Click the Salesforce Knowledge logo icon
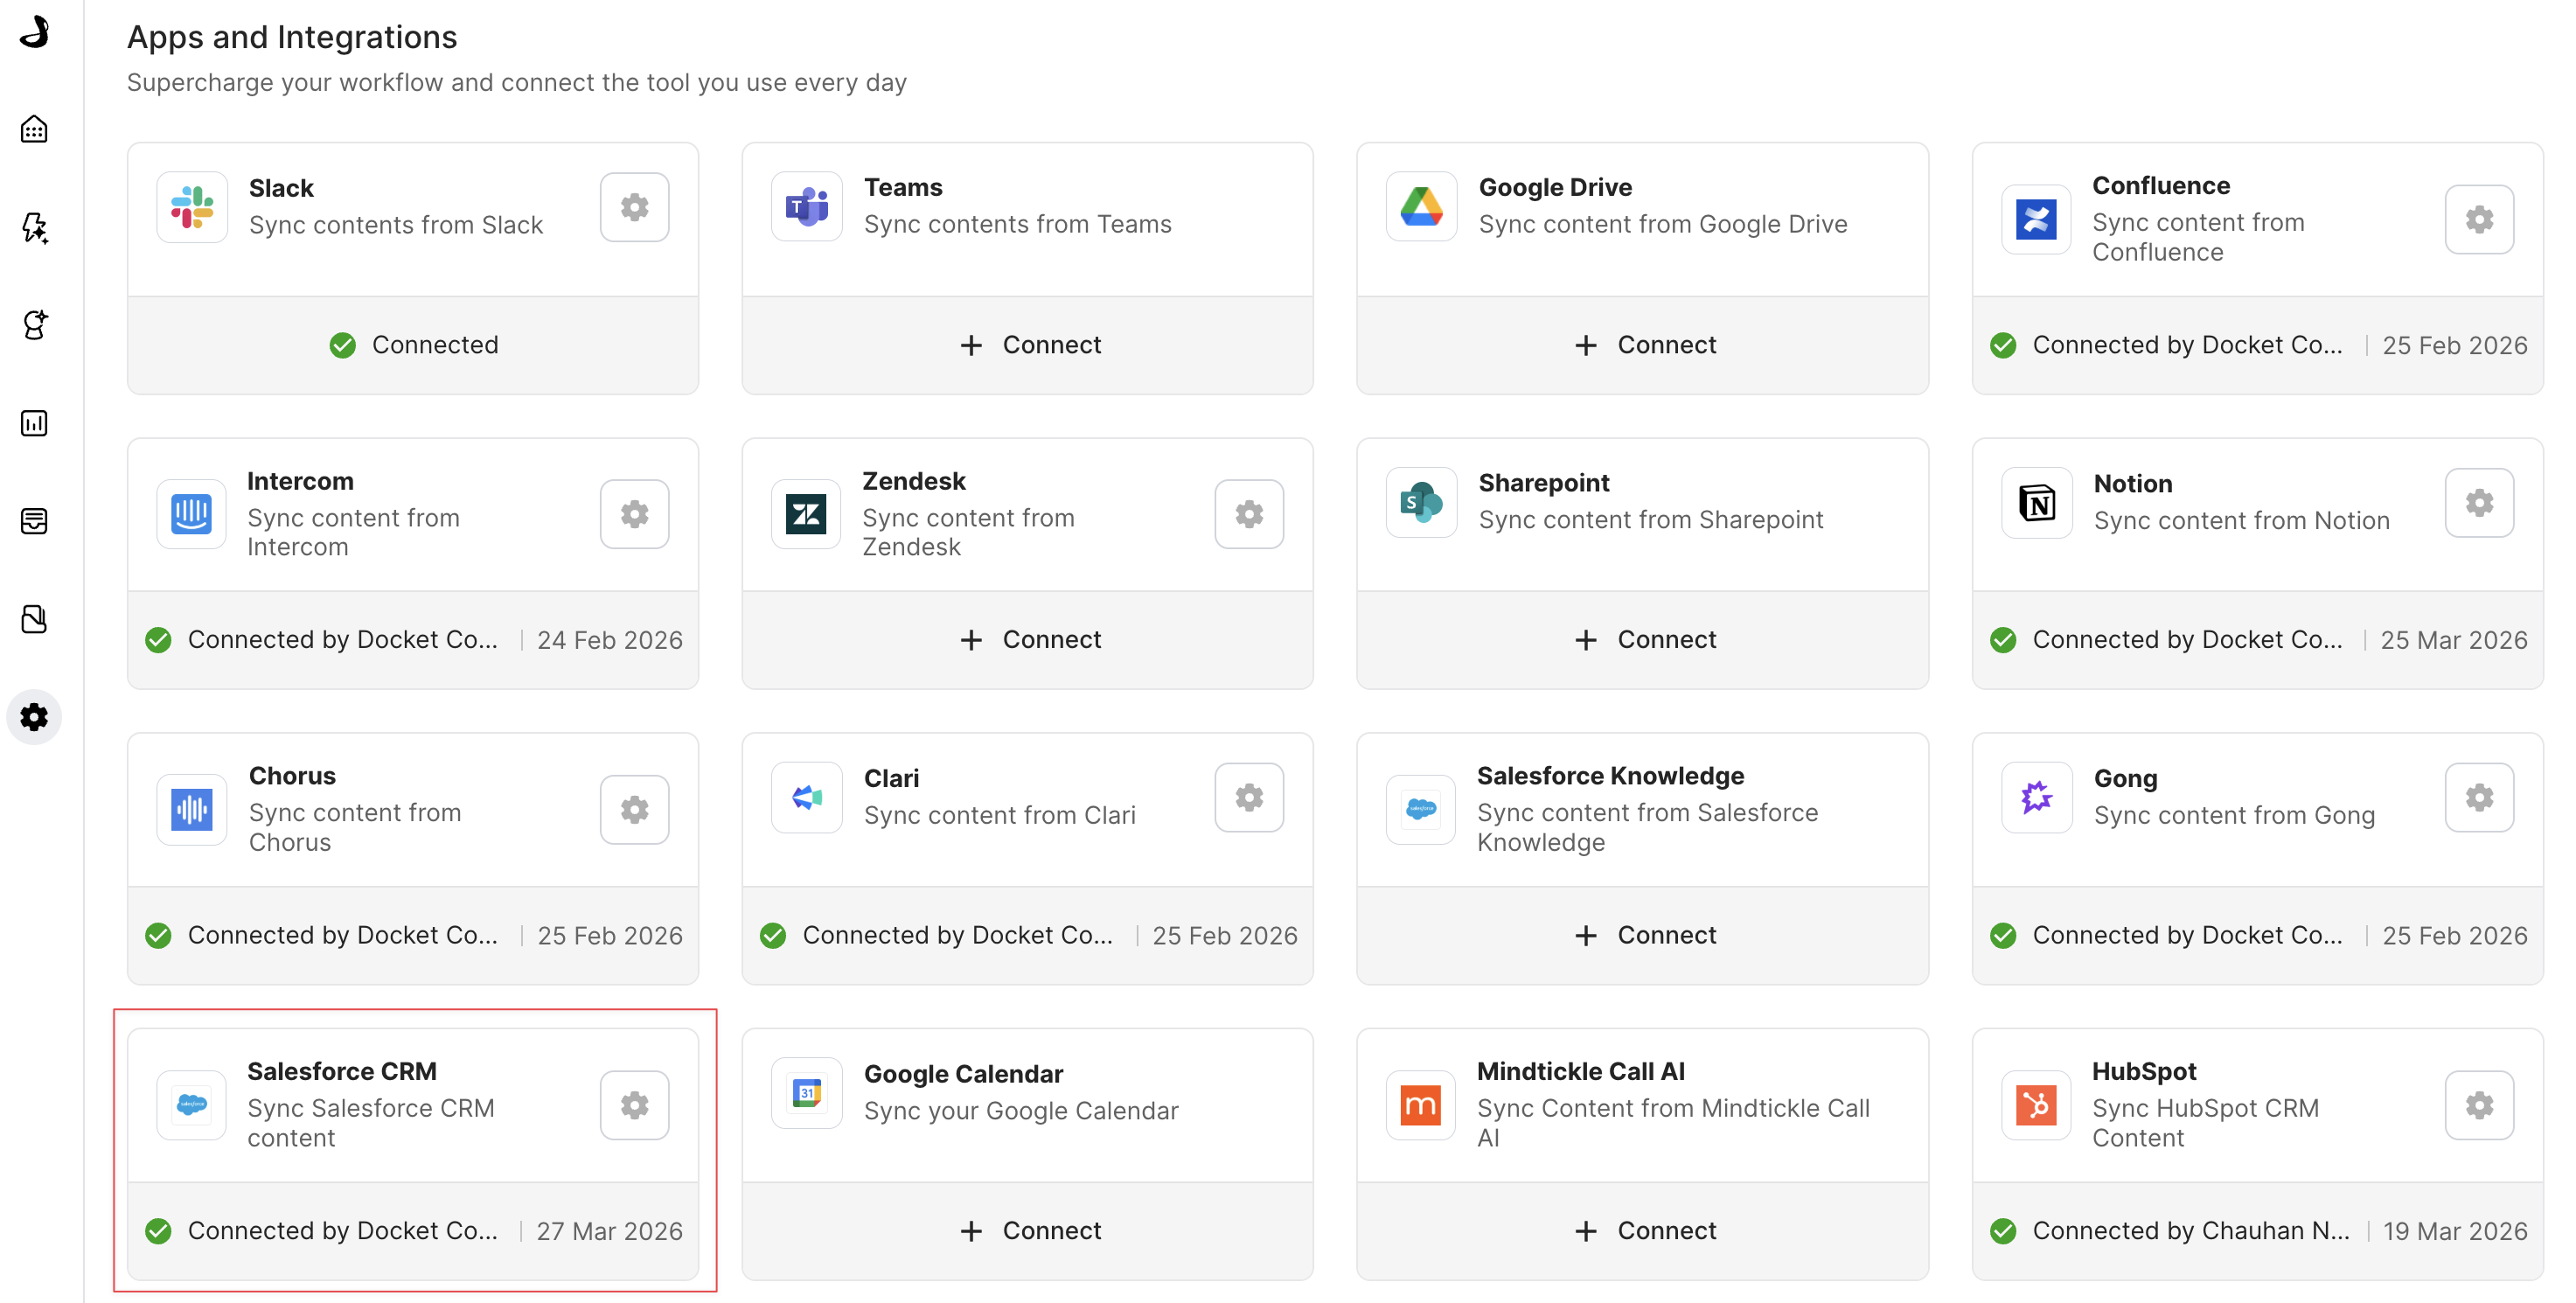Viewport: 2576px width, 1303px height. click(x=1421, y=809)
